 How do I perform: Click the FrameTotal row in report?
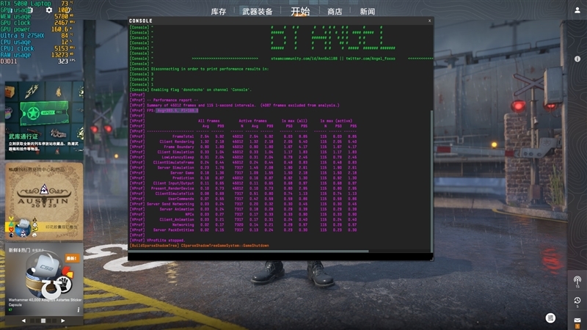[x=243, y=136]
